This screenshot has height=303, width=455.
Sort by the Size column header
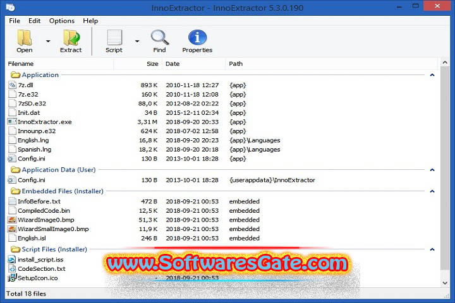(138, 64)
